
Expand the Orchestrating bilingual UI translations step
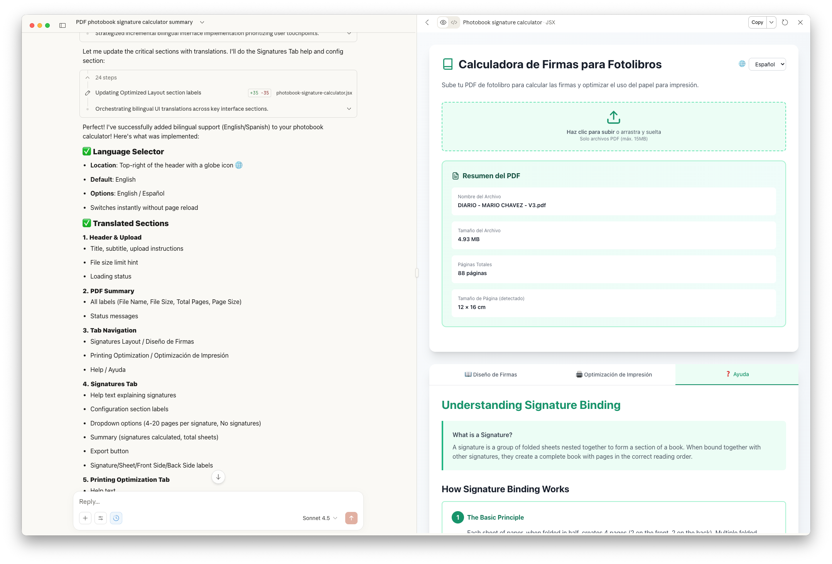349,108
